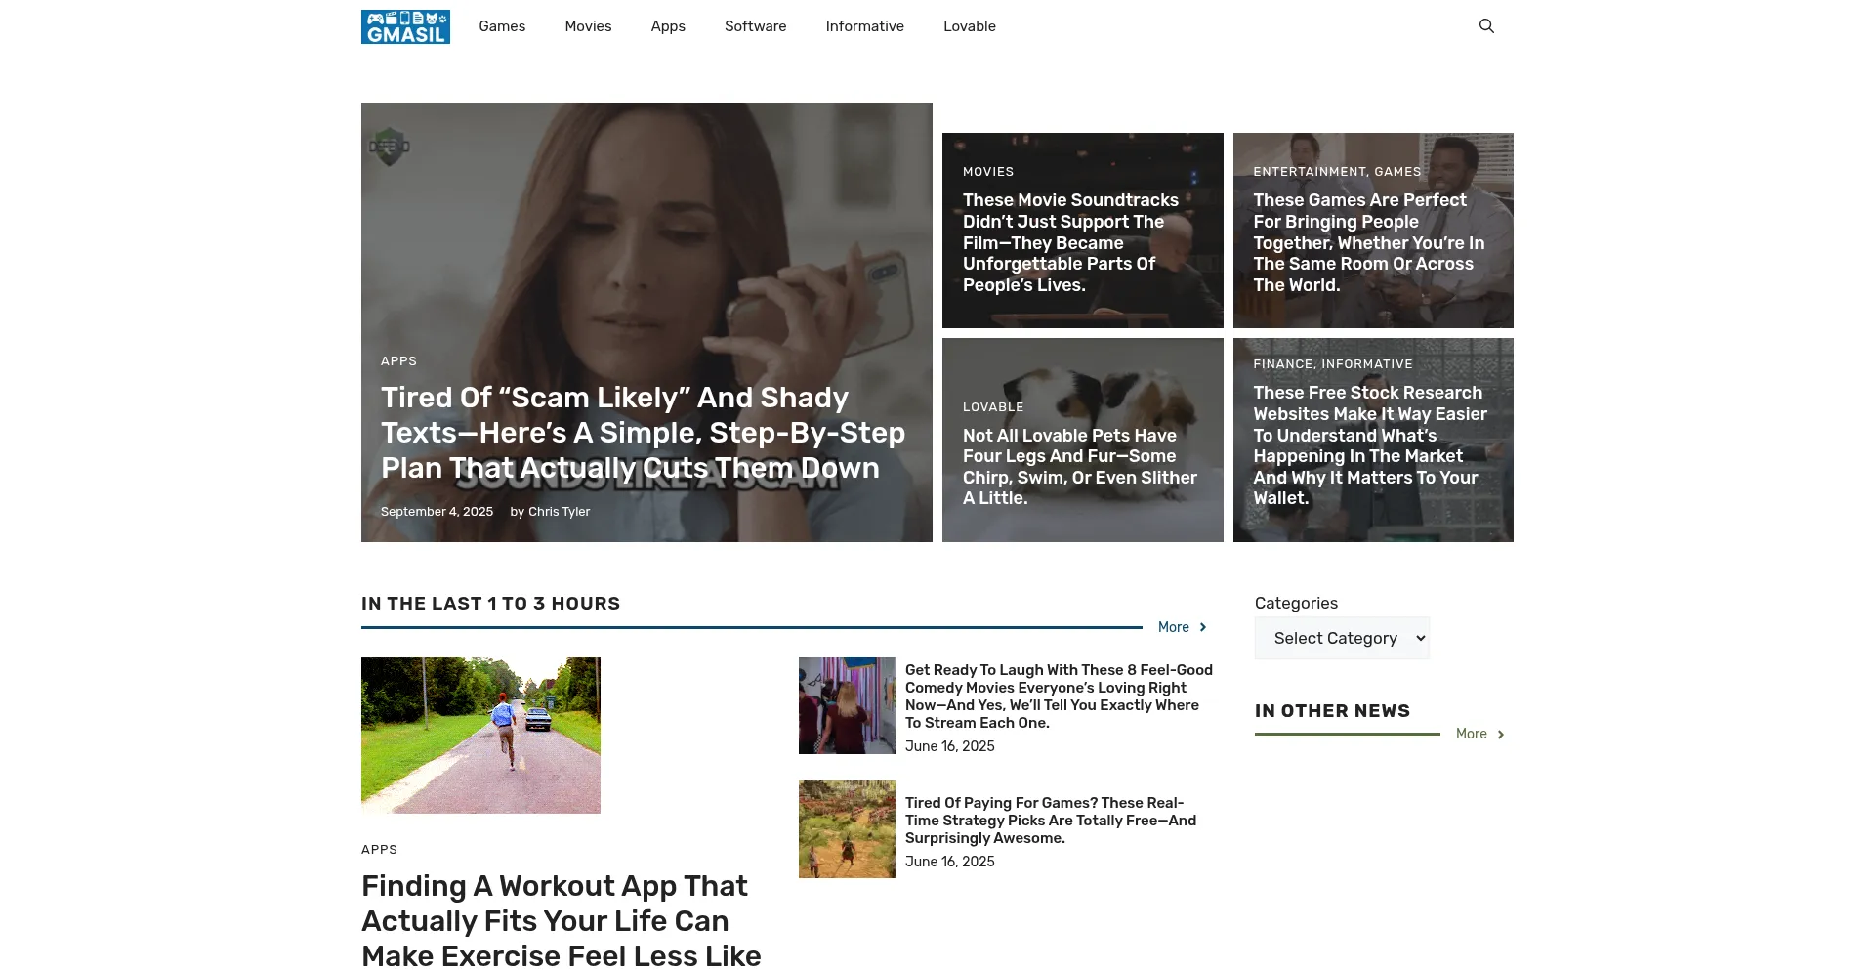Open the free real-time strategy games headline
The image size is (1875, 970).
tap(1050, 821)
